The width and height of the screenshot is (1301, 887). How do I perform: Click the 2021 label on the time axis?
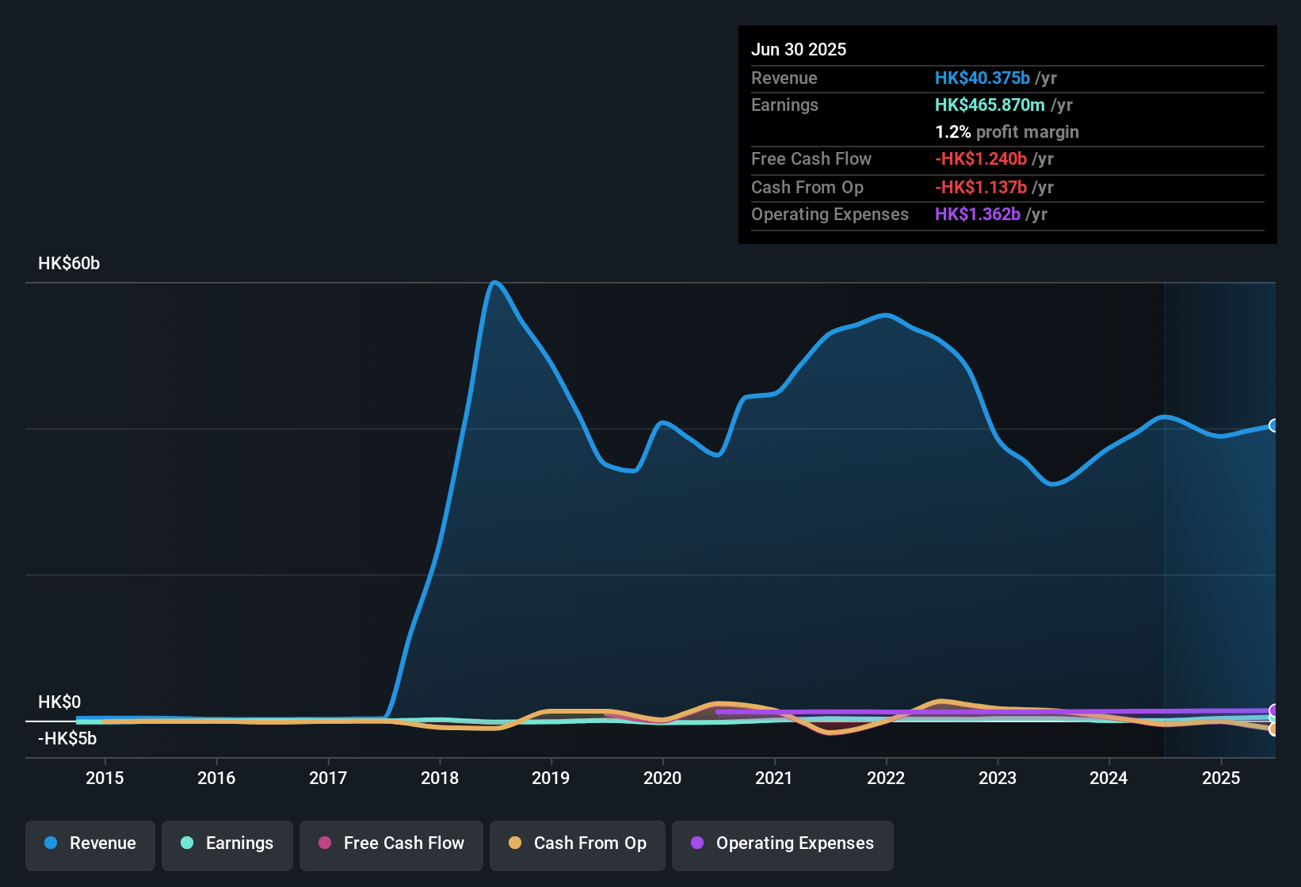(x=775, y=778)
